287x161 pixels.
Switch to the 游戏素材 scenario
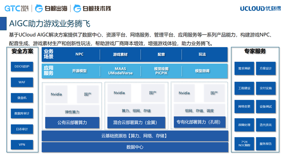coord(120,54)
